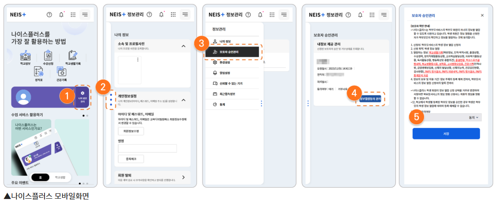Open hamburger menu on the home screen
The height and width of the screenshot is (203, 498).
[x=85, y=14]
